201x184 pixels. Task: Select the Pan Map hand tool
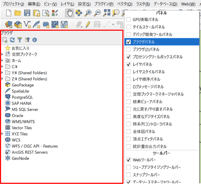pos(70,13)
